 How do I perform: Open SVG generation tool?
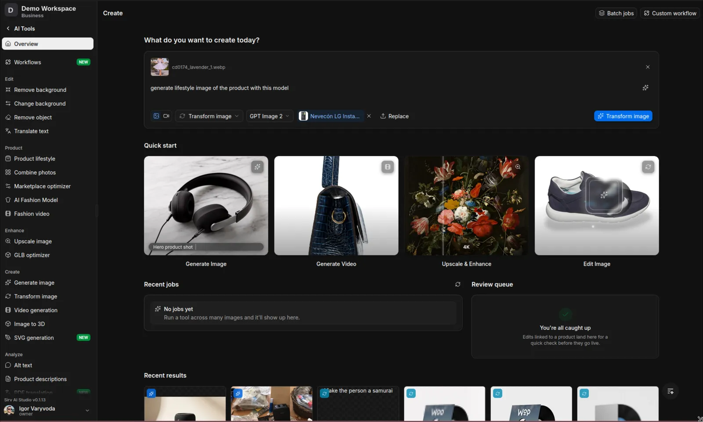tap(47, 338)
